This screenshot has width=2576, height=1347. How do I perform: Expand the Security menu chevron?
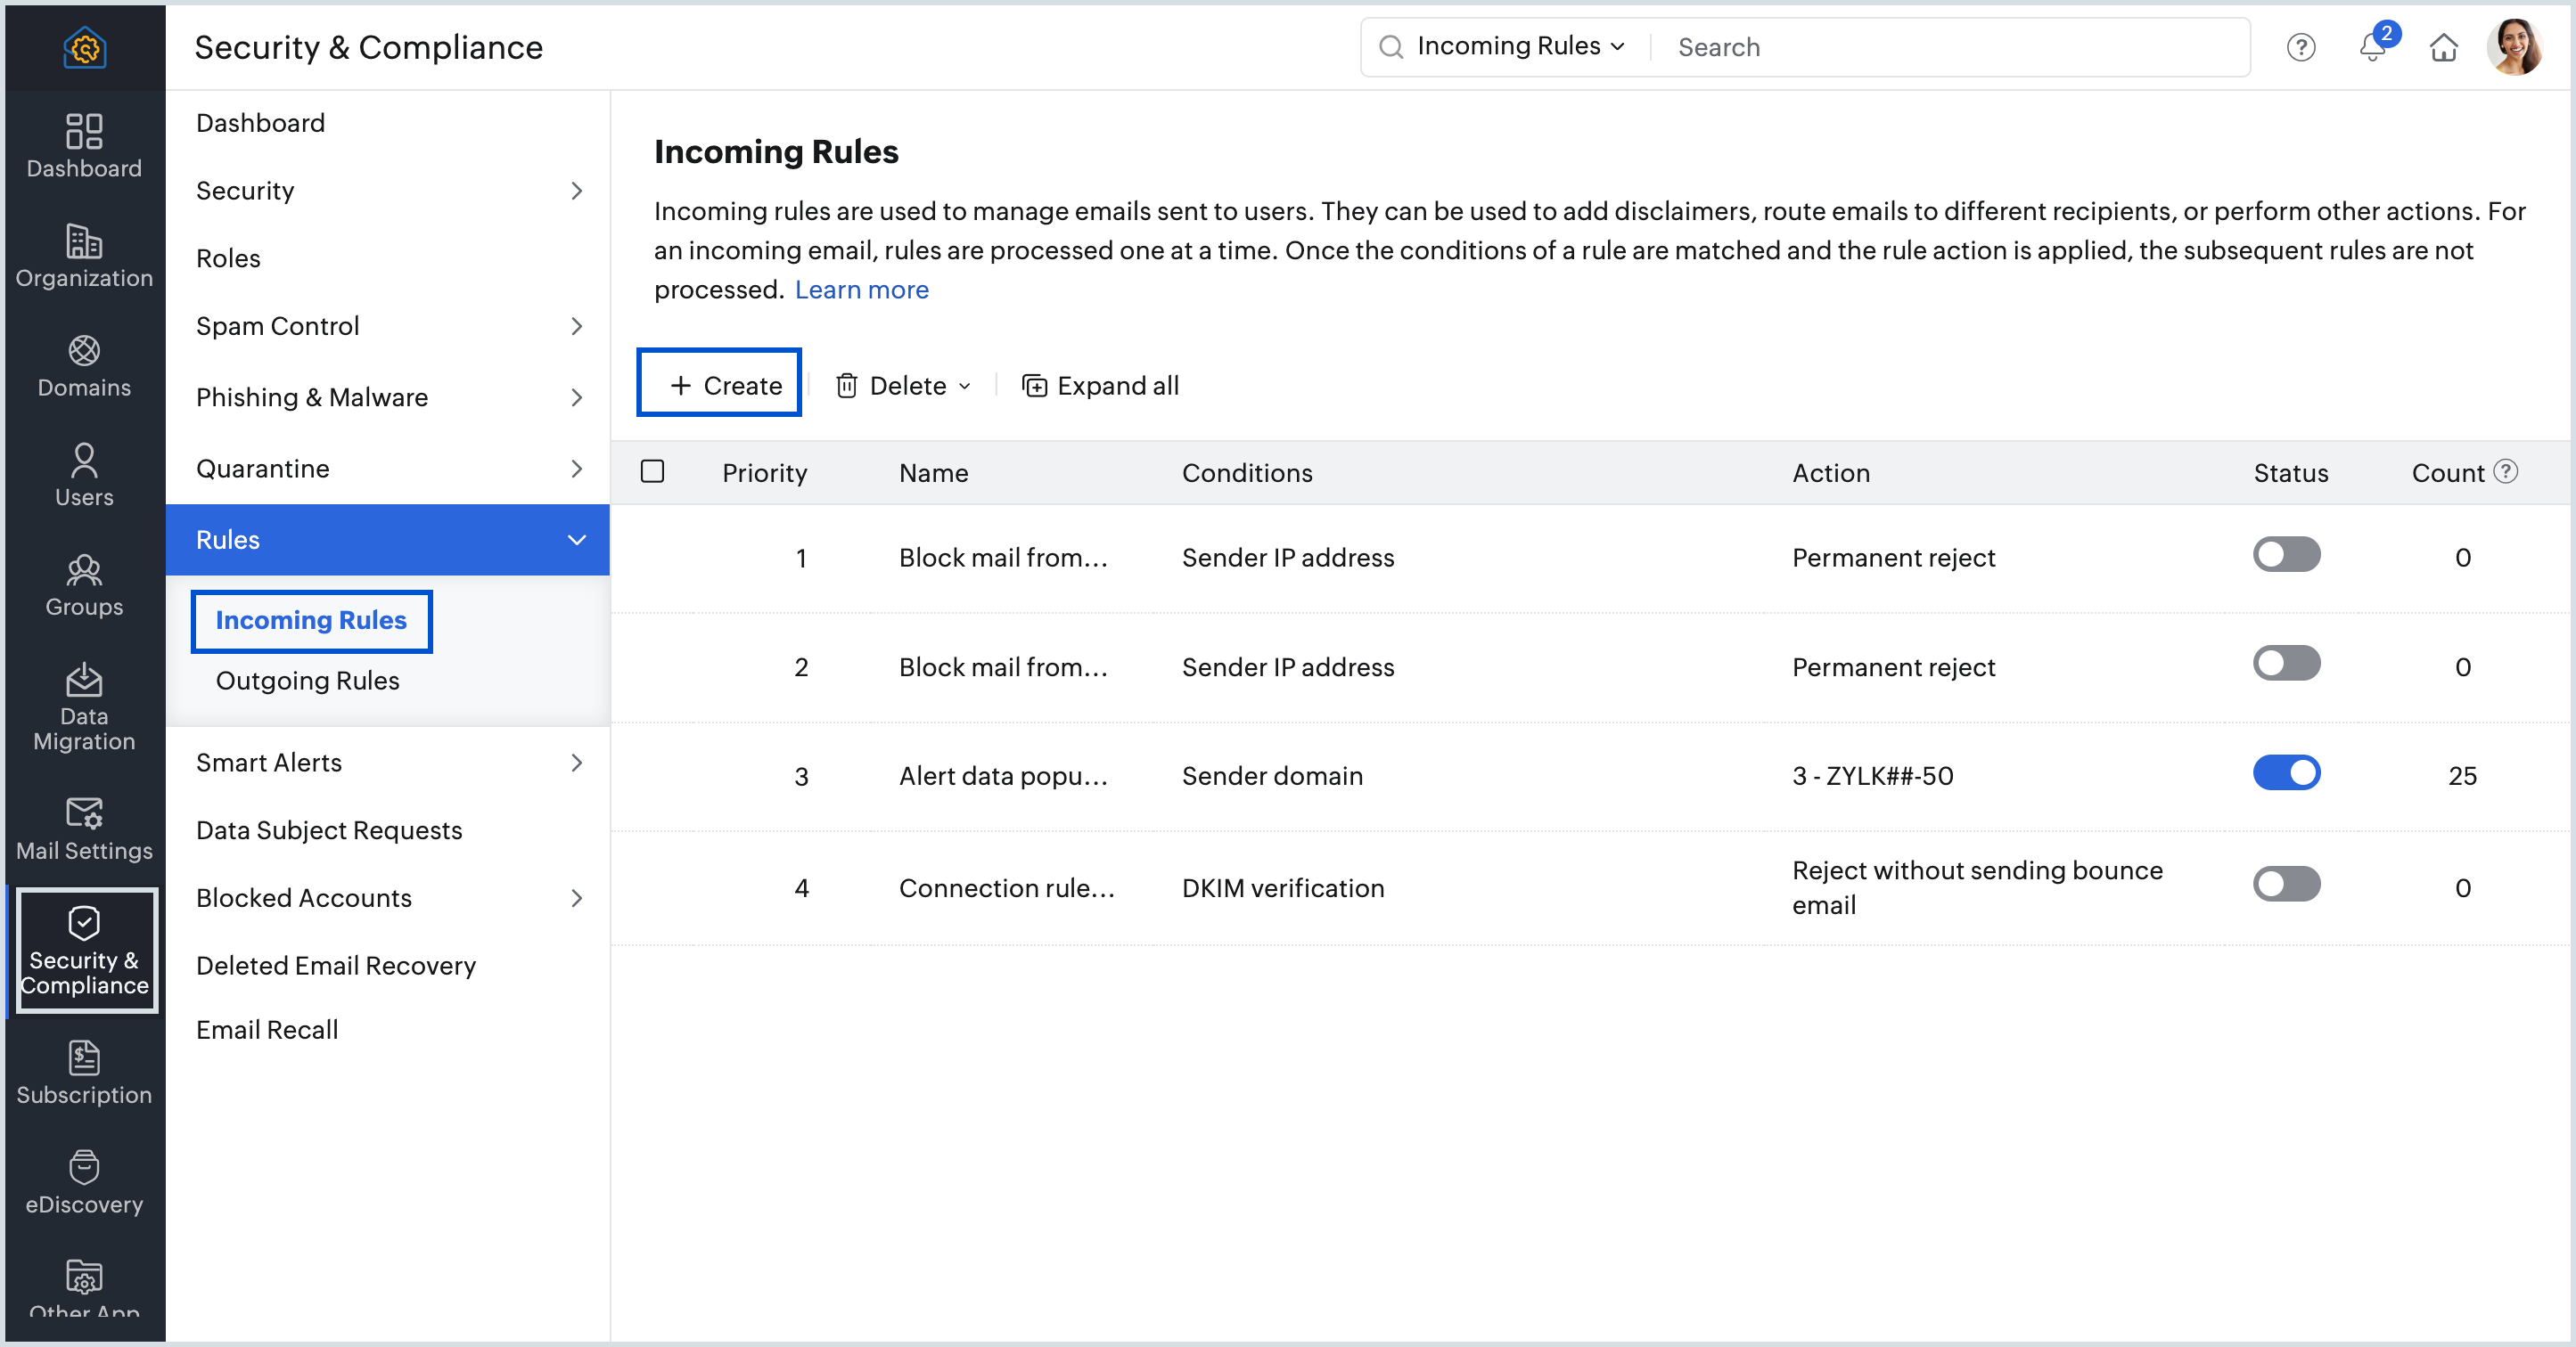pyautogui.click(x=576, y=190)
